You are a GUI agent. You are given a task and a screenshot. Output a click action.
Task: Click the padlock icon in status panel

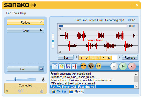(42, 91)
